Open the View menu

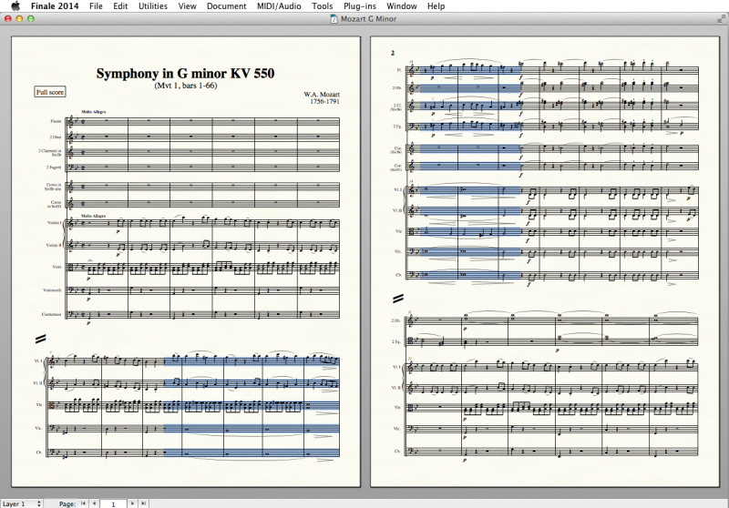(x=187, y=6)
